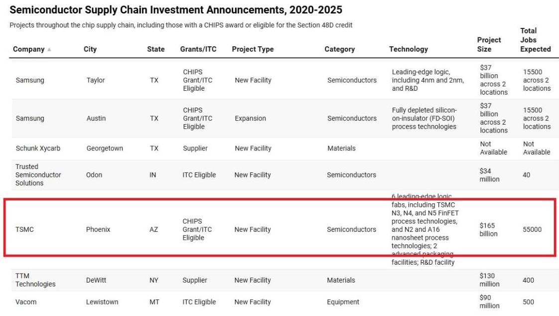The height and width of the screenshot is (316, 559).
Task: Click the Grants/ITC column header
Action: click(198, 49)
